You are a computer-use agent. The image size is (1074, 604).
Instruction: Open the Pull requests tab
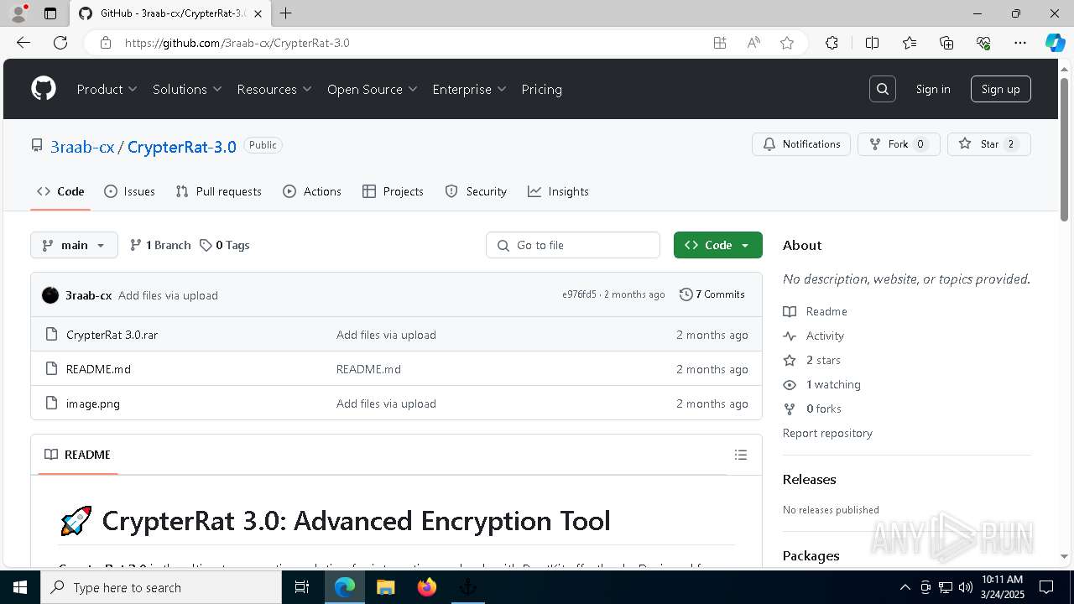point(219,191)
